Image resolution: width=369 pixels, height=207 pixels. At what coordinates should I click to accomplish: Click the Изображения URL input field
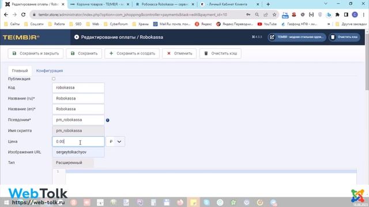pyautogui.click(x=78, y=152)
